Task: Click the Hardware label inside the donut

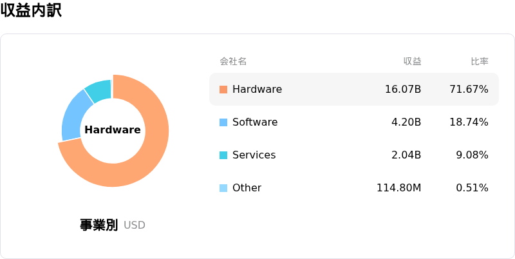Action: point(113,130)
